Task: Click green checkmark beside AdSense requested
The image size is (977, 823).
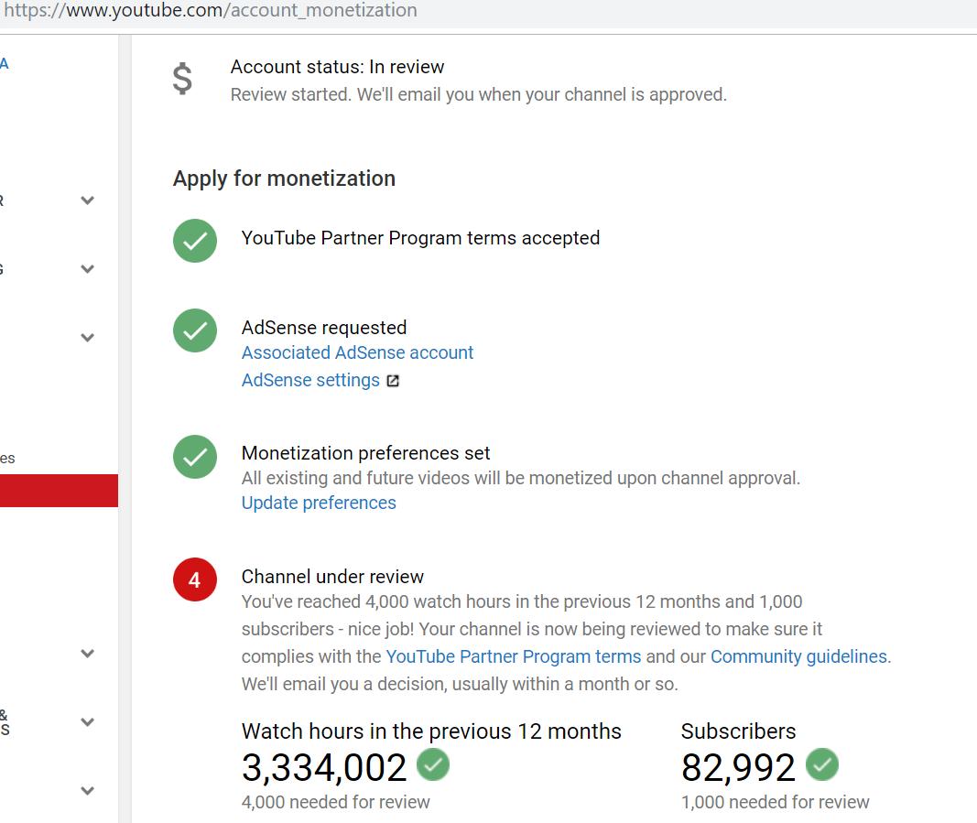Action: pyautogui.click(x=195, y=330)
